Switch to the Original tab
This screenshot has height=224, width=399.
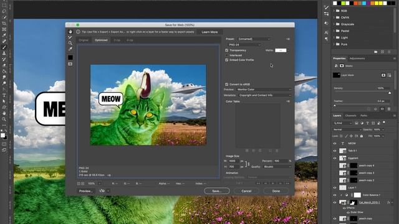click(x=84, y=40)
